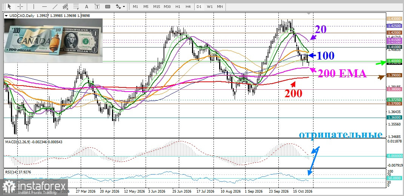
Task: Click the 1.34685 price scale value
Action: [394, 136]
